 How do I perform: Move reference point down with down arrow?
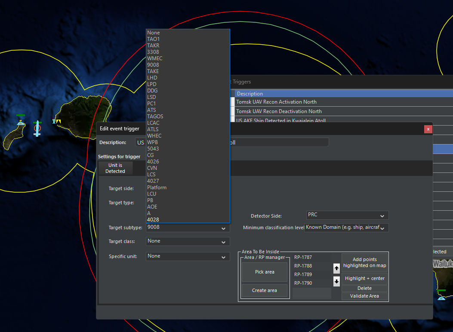[x=336, y=282]
